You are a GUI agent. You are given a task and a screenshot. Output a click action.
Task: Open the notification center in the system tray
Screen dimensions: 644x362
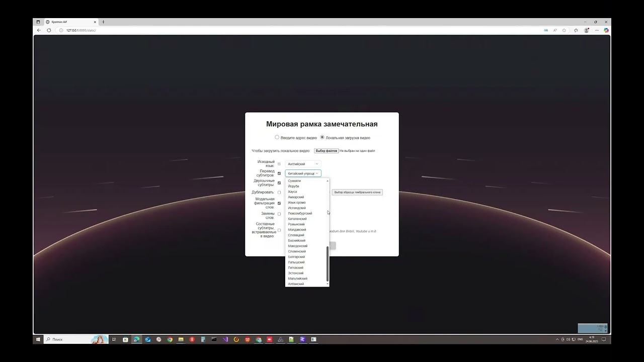point(604,339)
